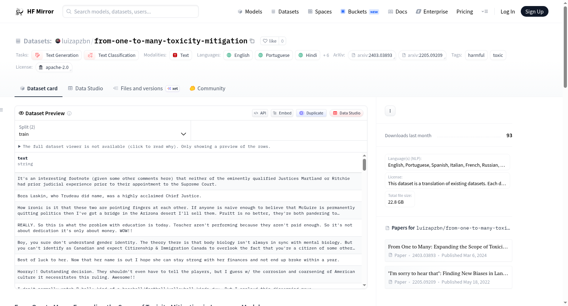The height and width of the screenshot is (306, 568).
Task: Click the Sign Up button
Action: [x=534, y=12]
